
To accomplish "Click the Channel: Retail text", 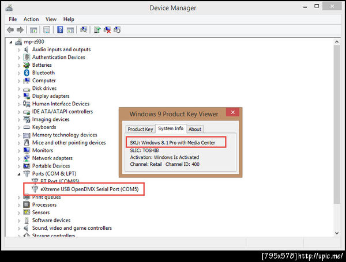I will click(x=146, y=164).
